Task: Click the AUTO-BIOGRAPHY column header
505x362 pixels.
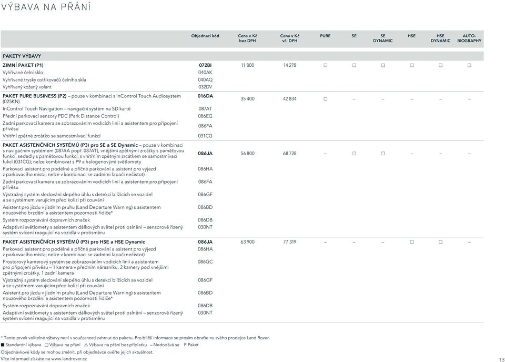Action: coord(469,38)
